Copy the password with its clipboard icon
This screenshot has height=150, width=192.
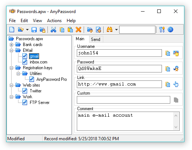(x=168, y=69)
